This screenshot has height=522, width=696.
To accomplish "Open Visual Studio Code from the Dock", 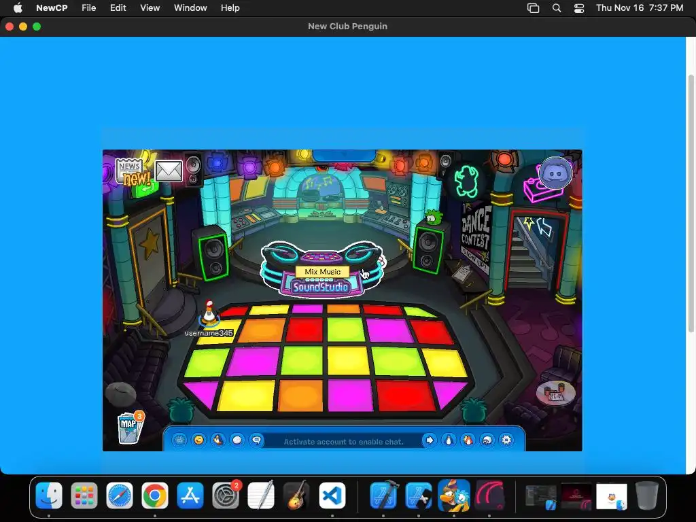I will [332, 495].
